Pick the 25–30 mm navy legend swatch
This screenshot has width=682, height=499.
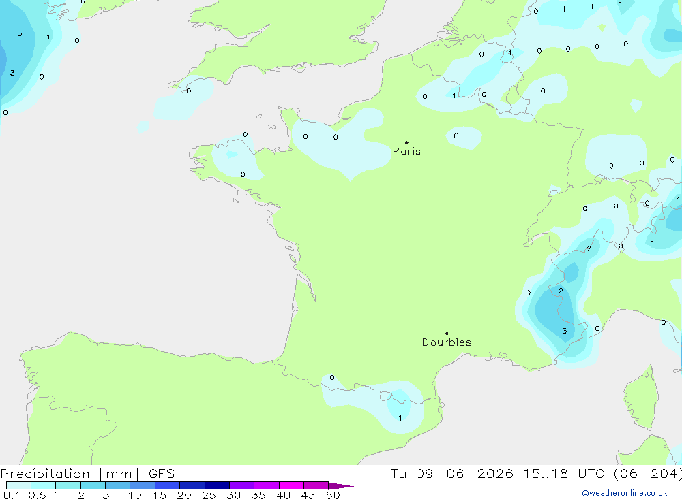pyautogui.click(x=217, y=485)
